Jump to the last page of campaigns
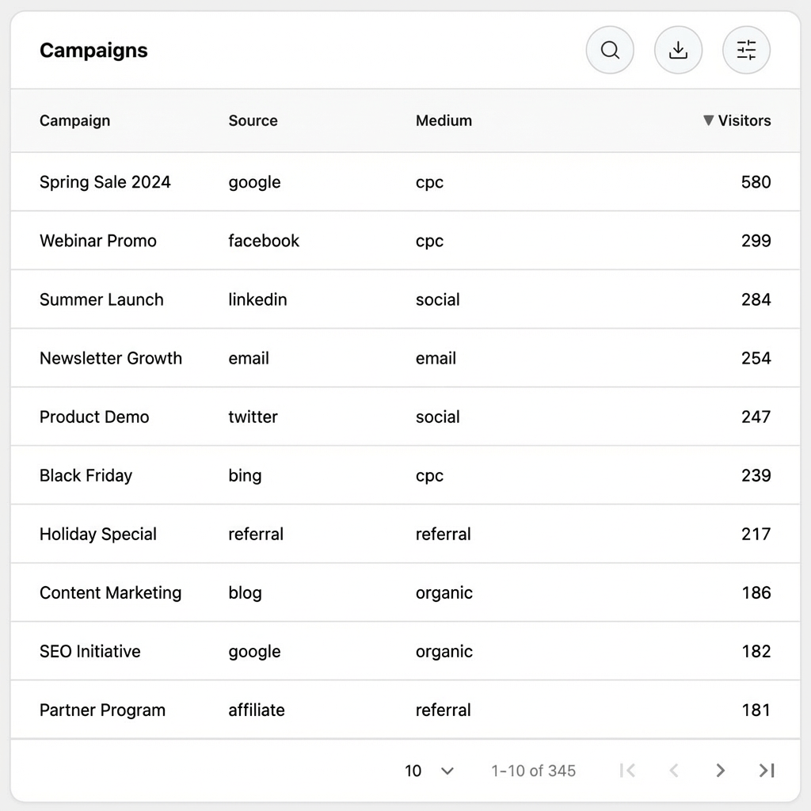 [x=766, y=770]
